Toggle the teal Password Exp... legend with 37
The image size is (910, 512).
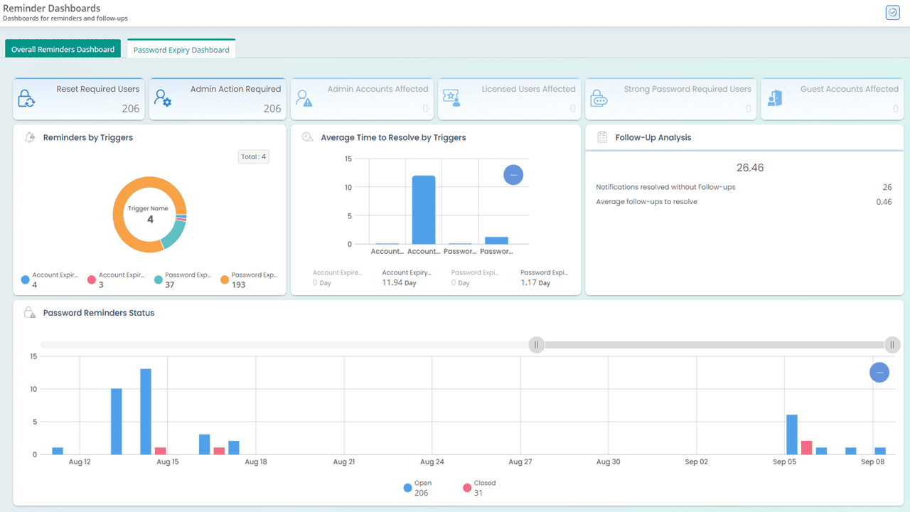pyautogui.click(x=181, y=279)
